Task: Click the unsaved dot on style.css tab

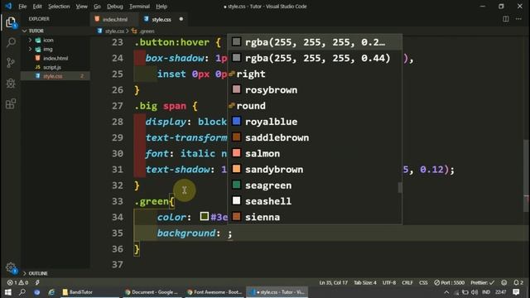Action: (x=181, y=19)
